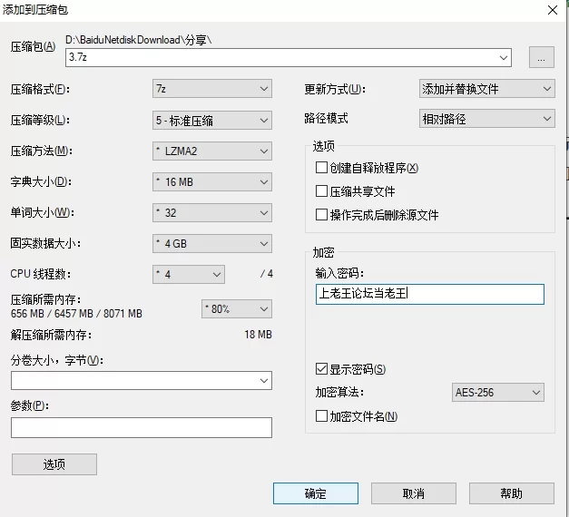Close the add to archive dialog
The height and width of the screenshot is (517, 569).
coord(552,10)
